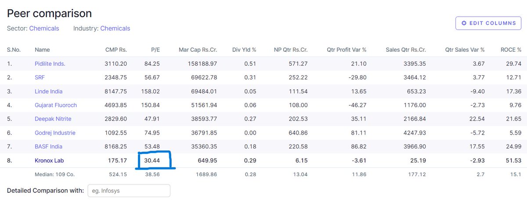Click the Name column header

[42, 50]
